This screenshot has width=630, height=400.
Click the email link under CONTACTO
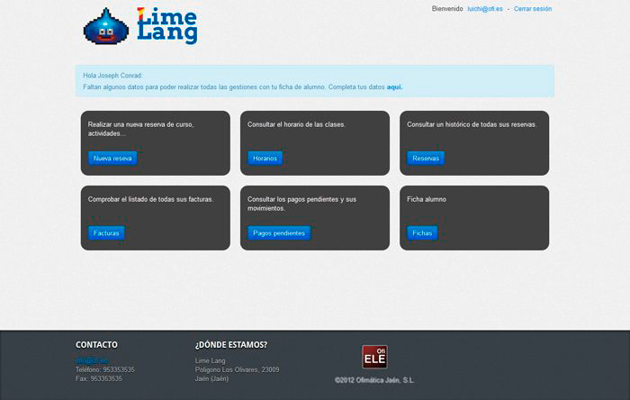(x=91, y=360)
